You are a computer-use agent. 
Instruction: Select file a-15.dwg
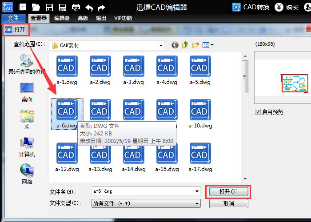(167, 157)
